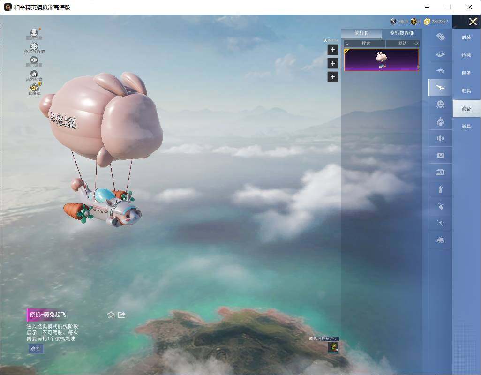Share the plane via share arrow icon
This screenshot has height=375, width=481.
tap(122, 315)
